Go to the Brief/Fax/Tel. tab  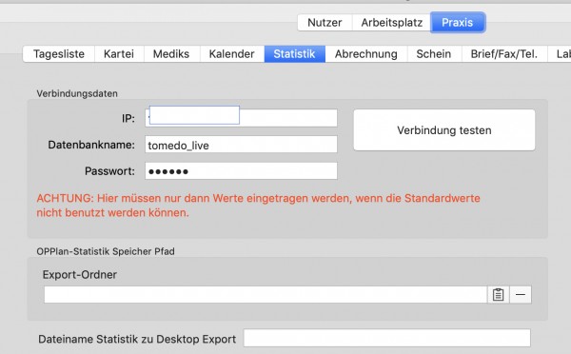click(x=504, y=54)
